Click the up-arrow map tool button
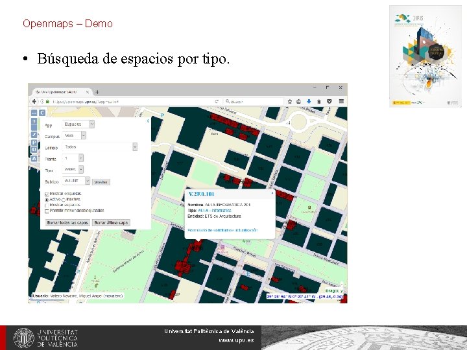Viewport: 467px width, 350px height. click(34, 121)
